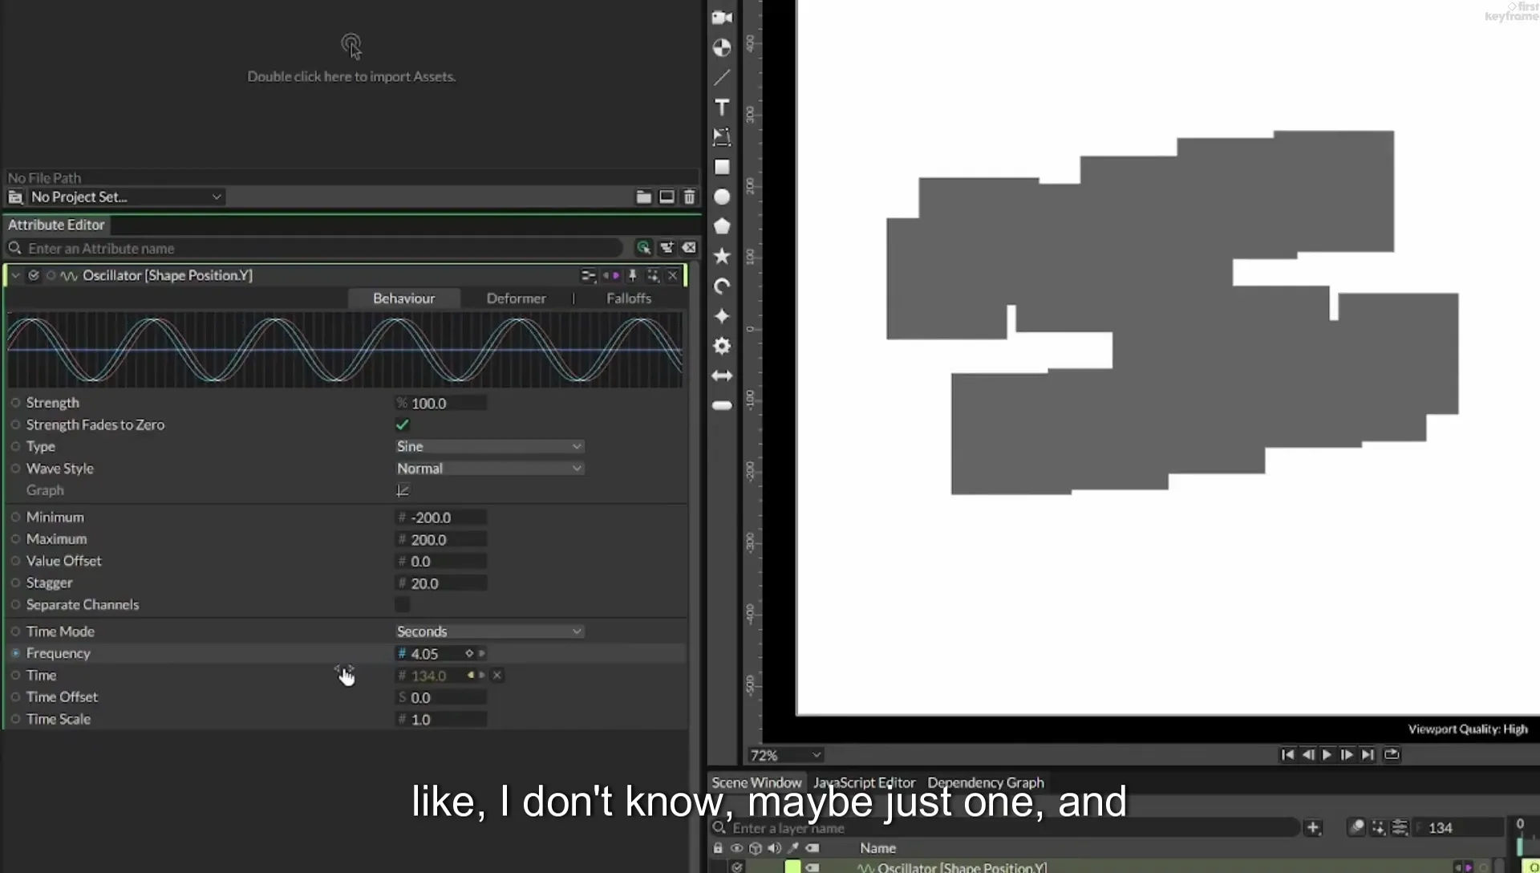
Task: Click the Oscillator layer's green color swatch
Action: click(792, 867)
